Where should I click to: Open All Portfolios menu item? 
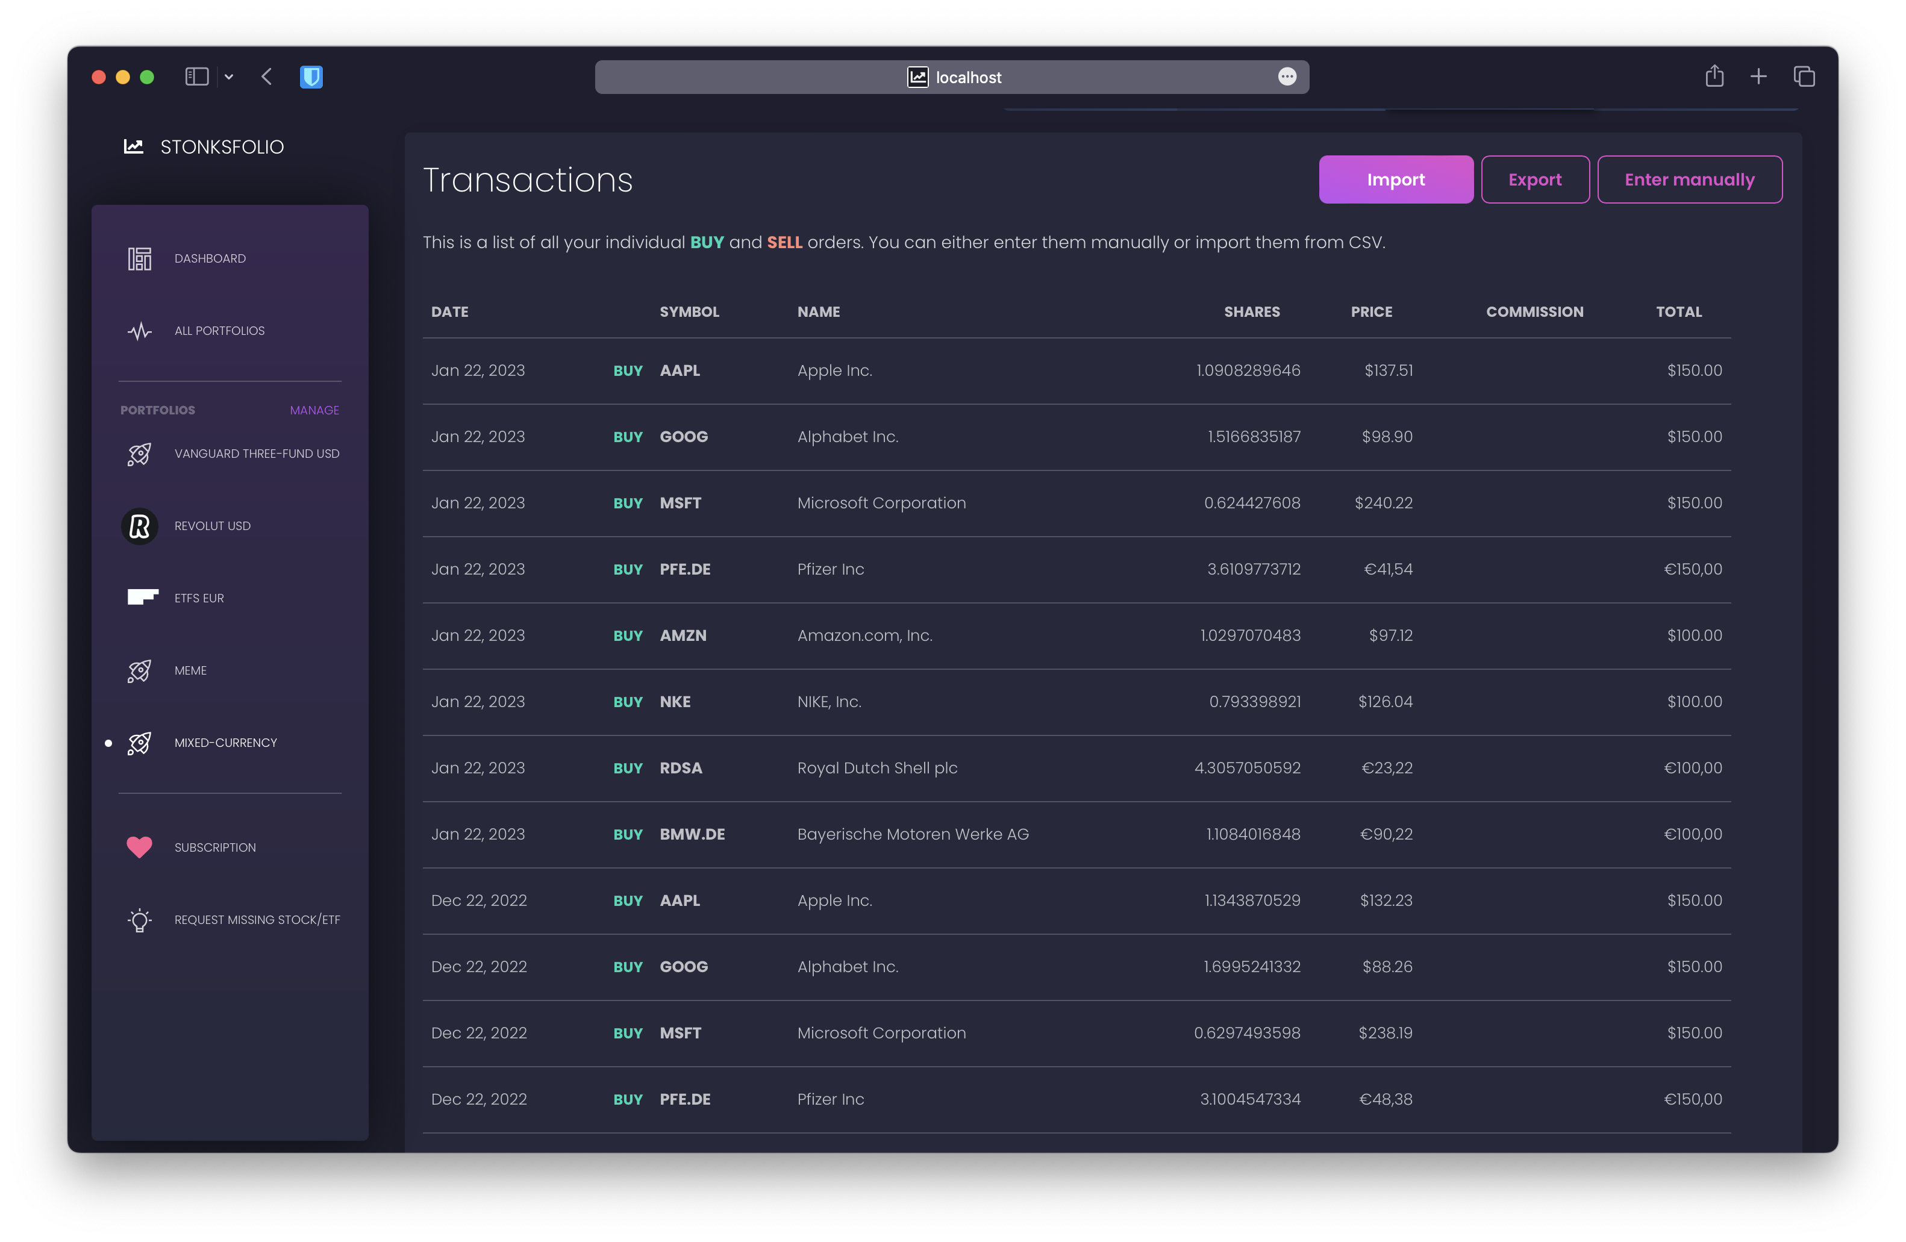pyautogui.click(x=219, y=331)
